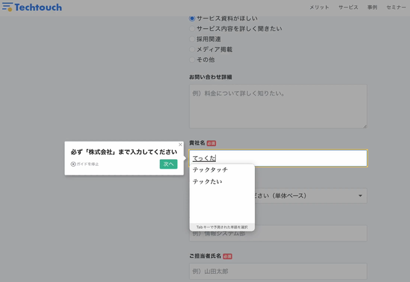Image resolution: width=410 pixels, height=282 pixels.
Task: Click the ガイドを停止 link
Action: click(87, 164)
